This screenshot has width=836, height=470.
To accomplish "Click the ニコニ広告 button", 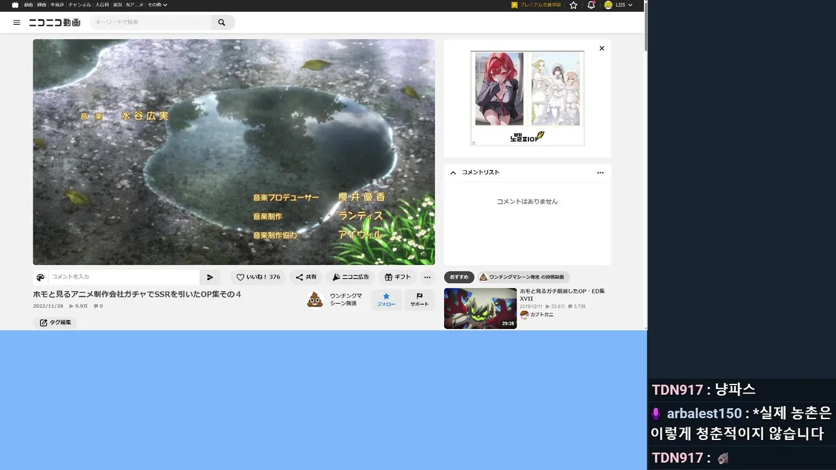I will coord(350,277).
